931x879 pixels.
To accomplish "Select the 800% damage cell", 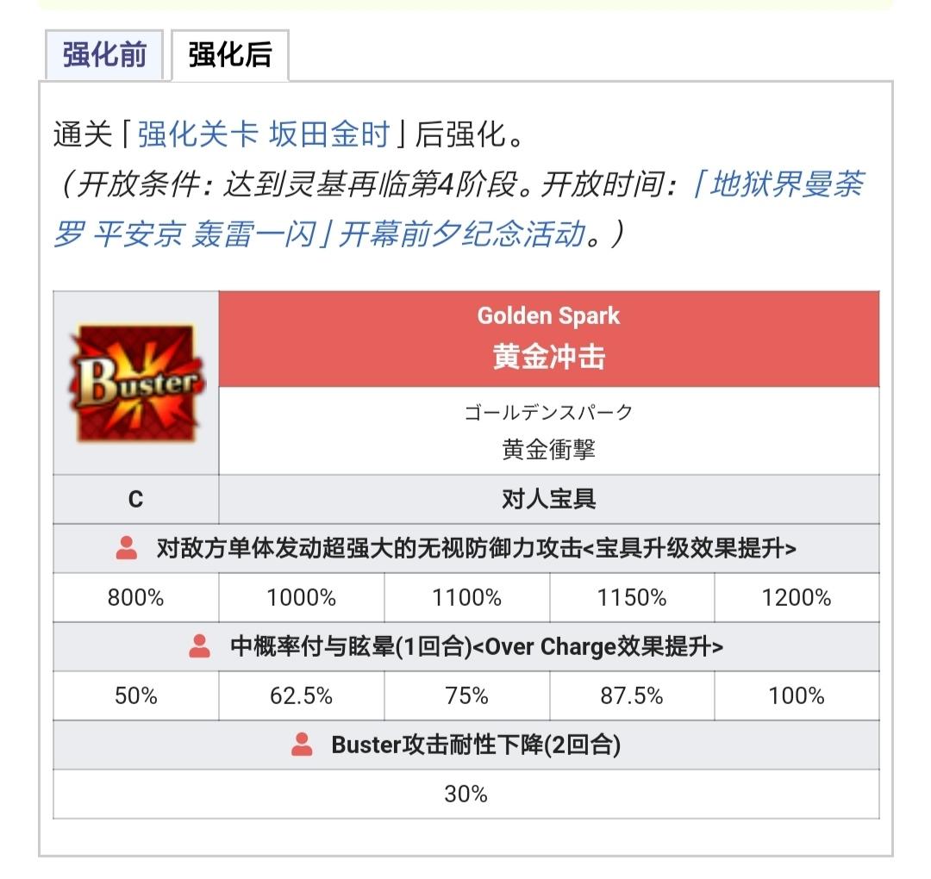I will click(136, 597).
